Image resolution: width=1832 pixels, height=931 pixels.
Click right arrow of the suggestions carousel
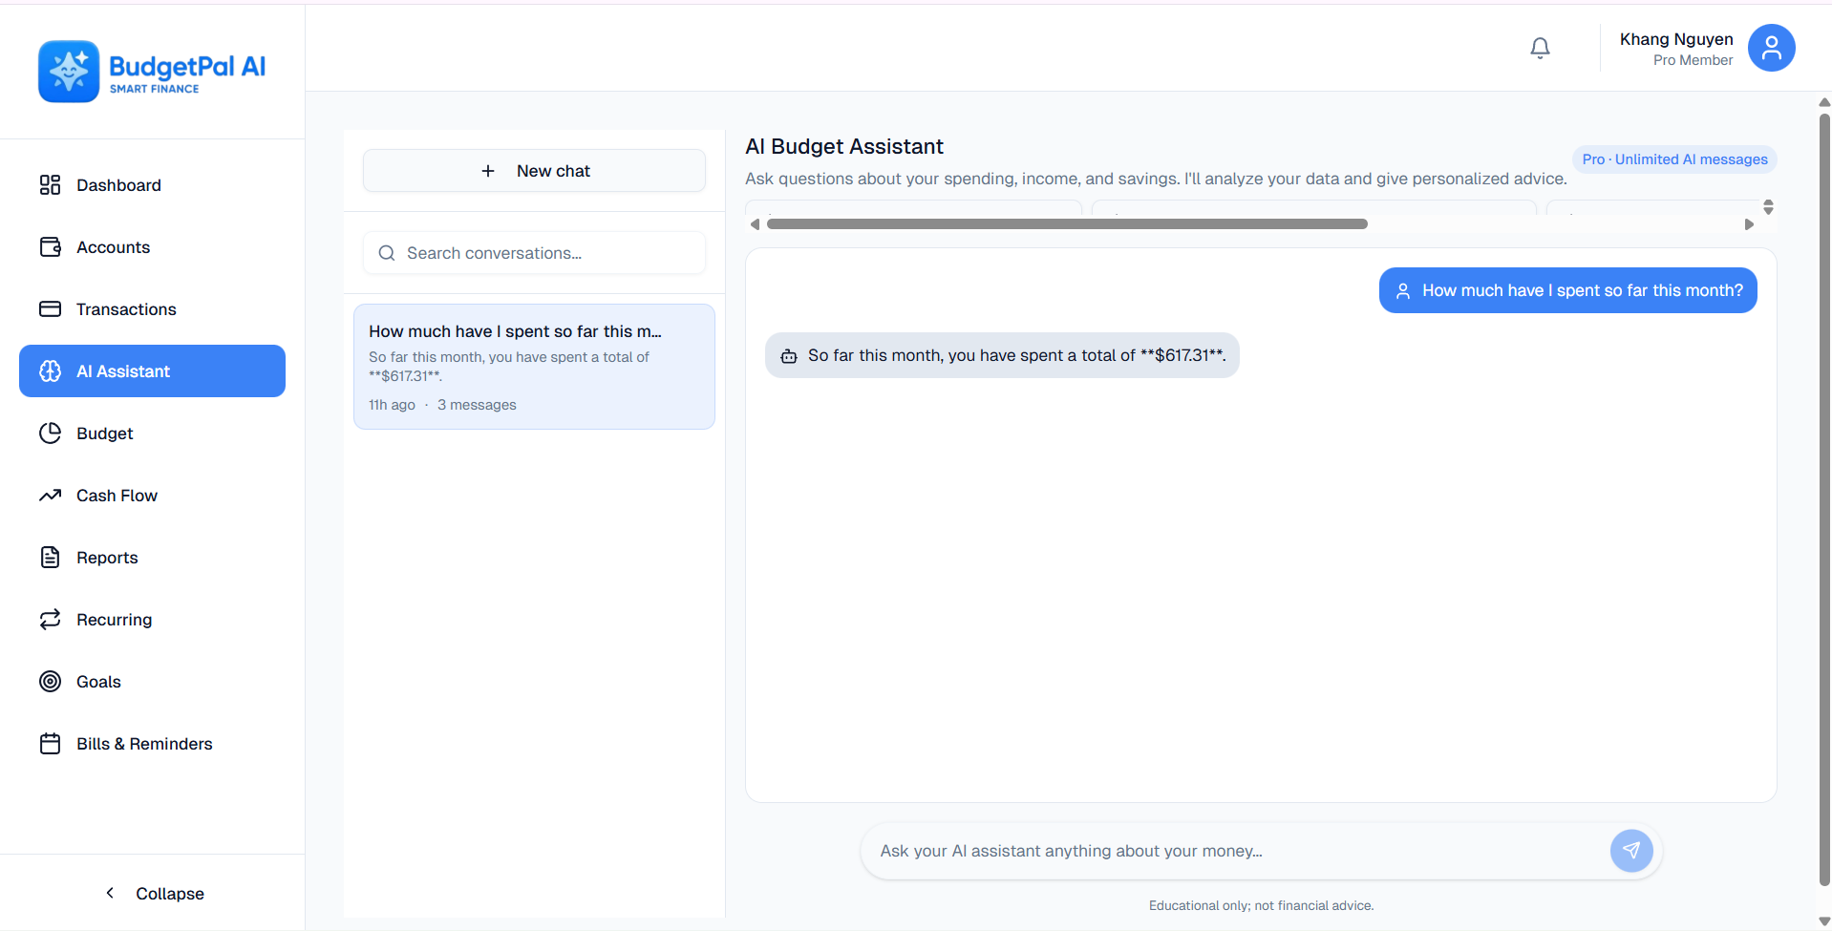coord(1749,223)
